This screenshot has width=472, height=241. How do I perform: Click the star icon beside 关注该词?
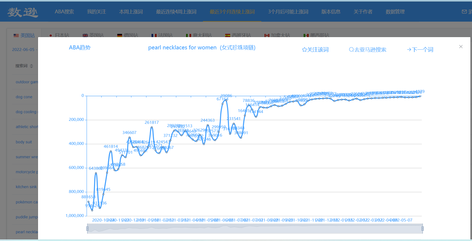coord(304,50)
